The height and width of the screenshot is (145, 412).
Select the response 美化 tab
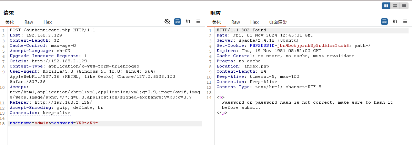(217, 22)
